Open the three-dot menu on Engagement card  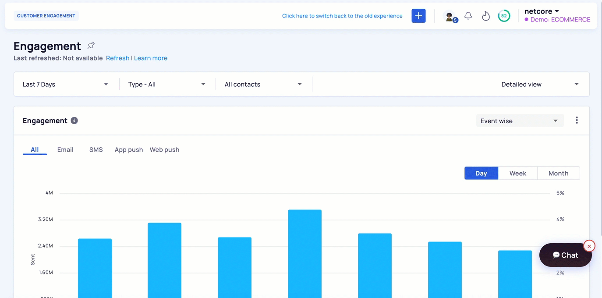pyautogui.click(x=577, y=120)
